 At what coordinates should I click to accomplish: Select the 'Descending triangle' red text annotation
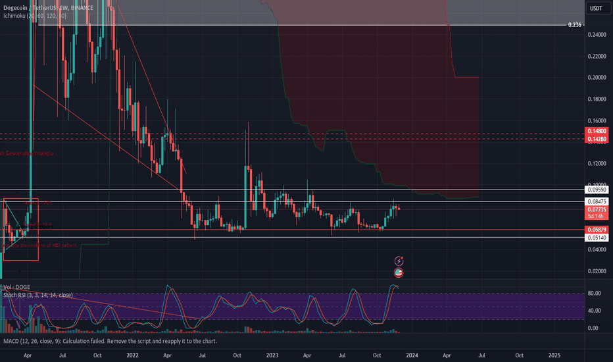pos(26,153)
